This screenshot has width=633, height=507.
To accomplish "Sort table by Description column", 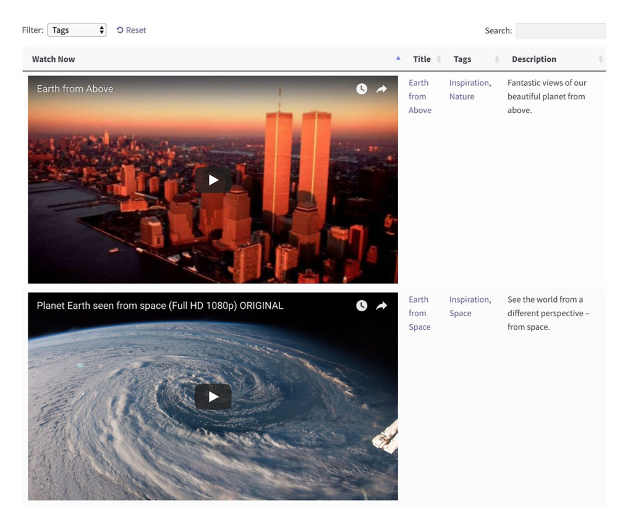I will pos(533,59).
